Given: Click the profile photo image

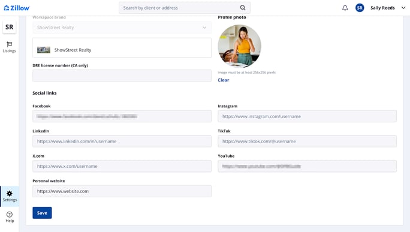Looking at the screenshot, I should point(240,46).
